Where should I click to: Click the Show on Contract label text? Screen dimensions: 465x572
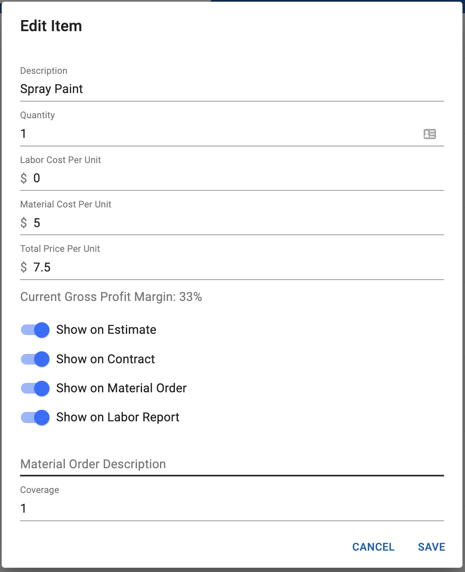click(105, 359)
